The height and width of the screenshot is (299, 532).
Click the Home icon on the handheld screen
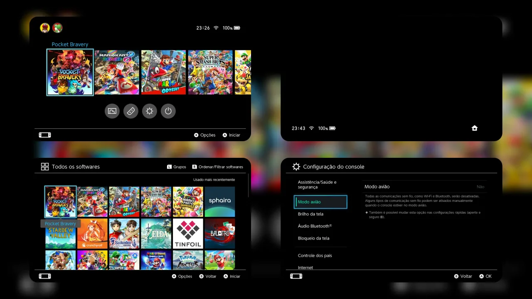[475, 128]
